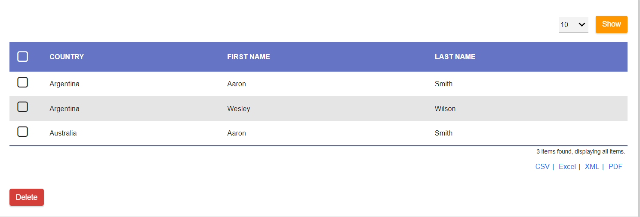Sort by the COUNTRY column header

(67, 57)
